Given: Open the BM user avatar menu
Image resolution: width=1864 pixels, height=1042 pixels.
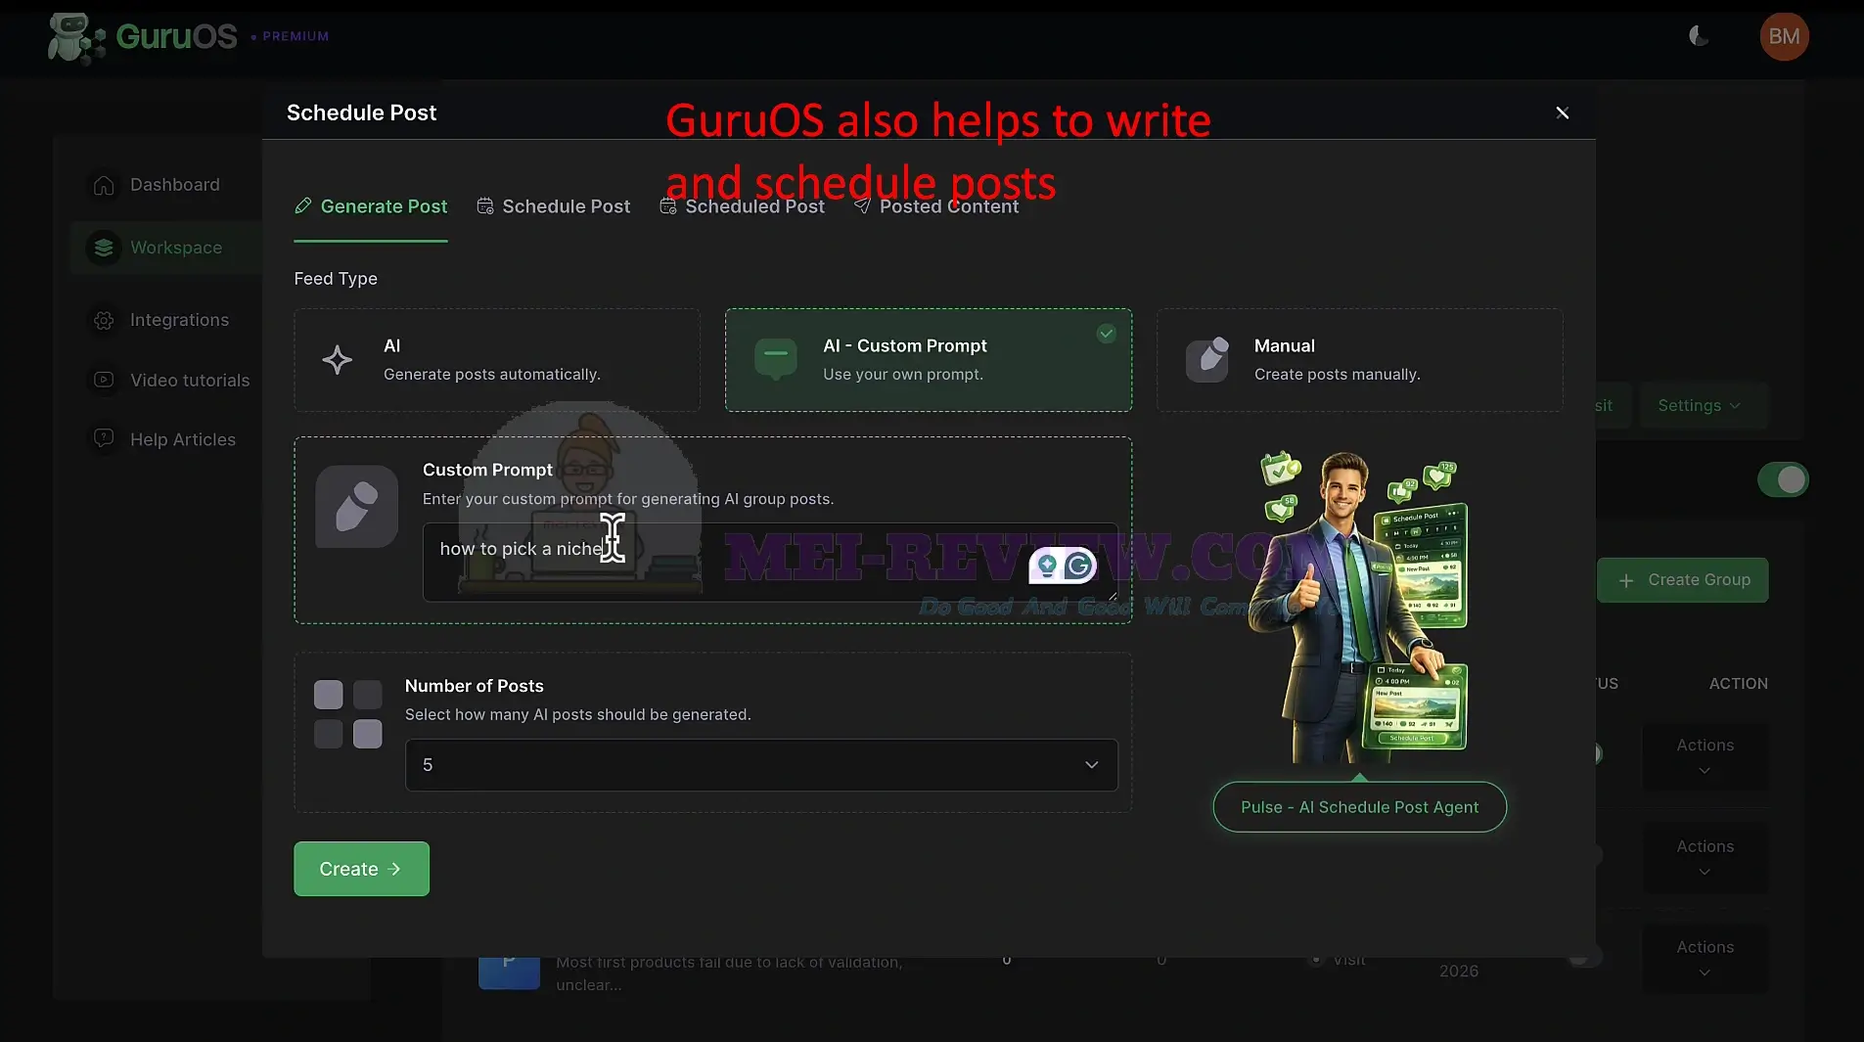Looking at the screenshot, I should (x=1784, y=36).
